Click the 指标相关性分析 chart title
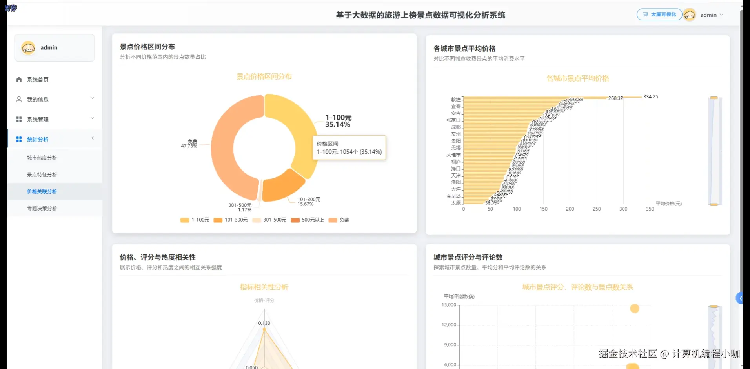 pos(264,287)
